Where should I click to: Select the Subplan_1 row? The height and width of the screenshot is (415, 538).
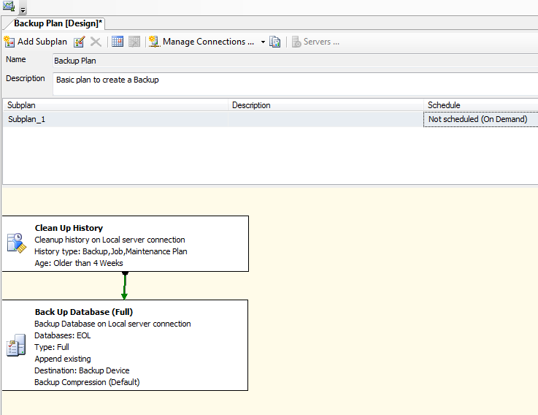(x=270, y=119)
